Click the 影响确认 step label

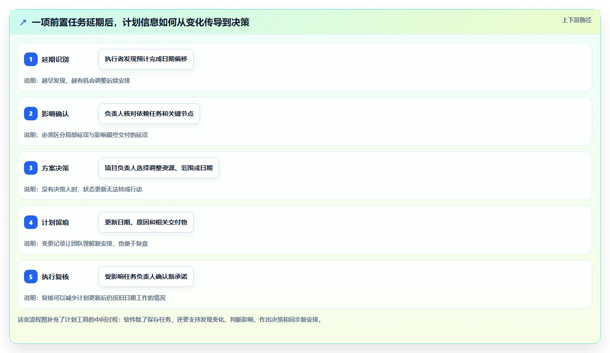55,114
